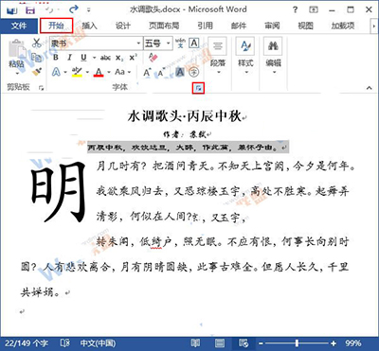Expand underline style arrow
Viewport: 379px width, 351px height.
click(94, 58)
